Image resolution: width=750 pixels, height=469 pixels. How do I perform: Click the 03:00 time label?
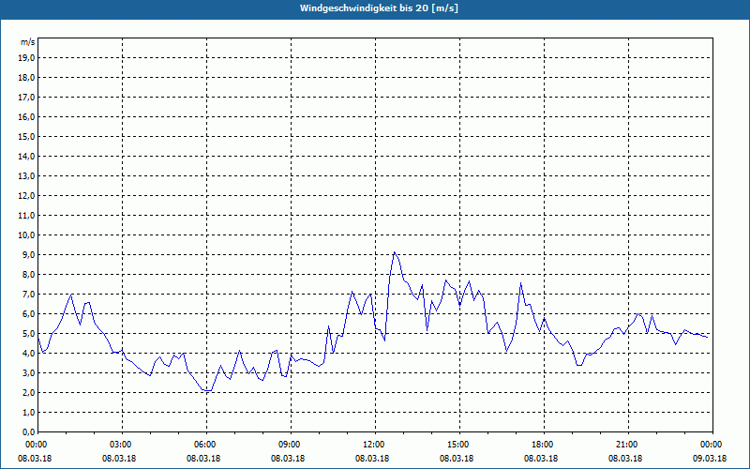123,445
